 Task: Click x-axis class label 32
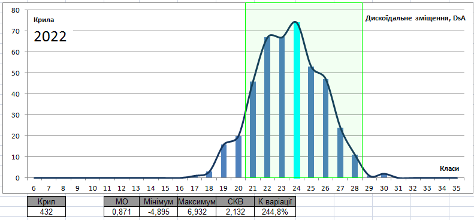(x=413, y=188)
